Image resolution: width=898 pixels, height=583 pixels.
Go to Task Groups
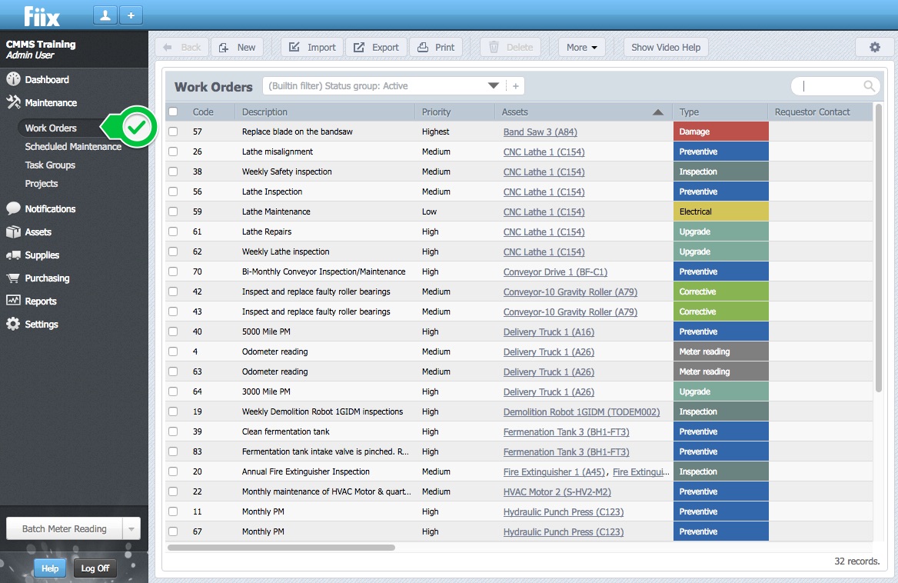[x=50, y=165]
